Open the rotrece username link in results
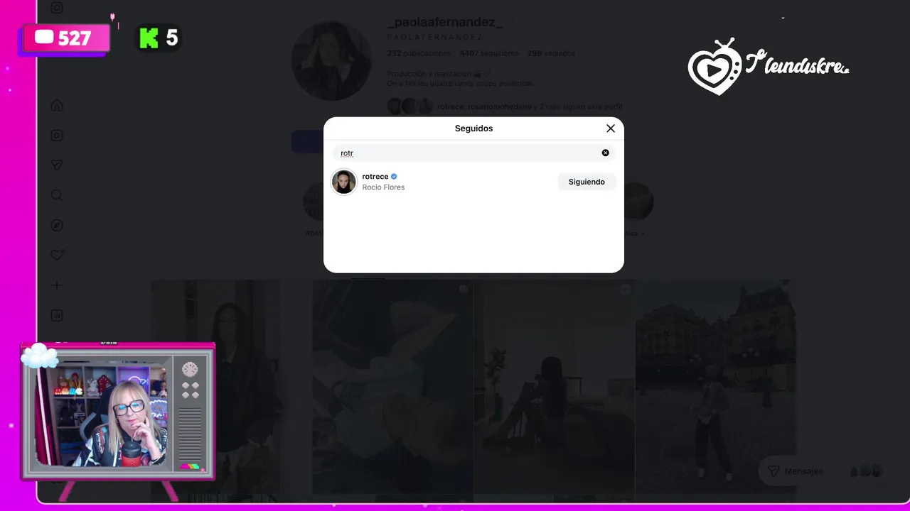910x511 pixels. [375, 176]
